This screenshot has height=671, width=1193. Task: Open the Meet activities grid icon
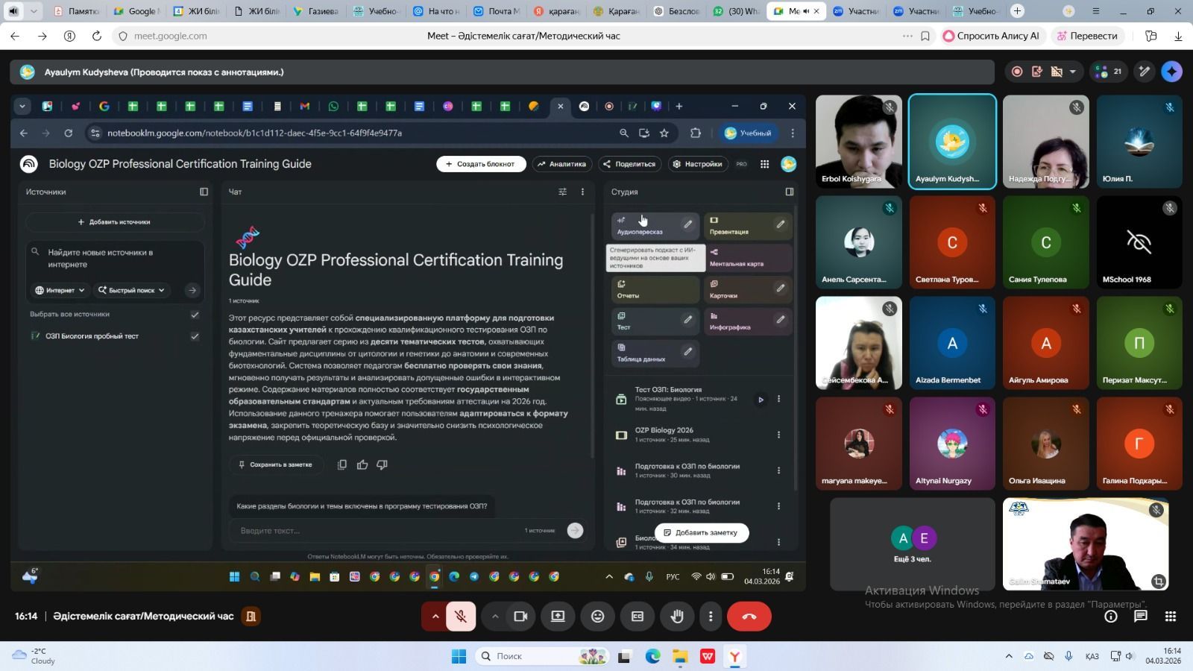1171,616
